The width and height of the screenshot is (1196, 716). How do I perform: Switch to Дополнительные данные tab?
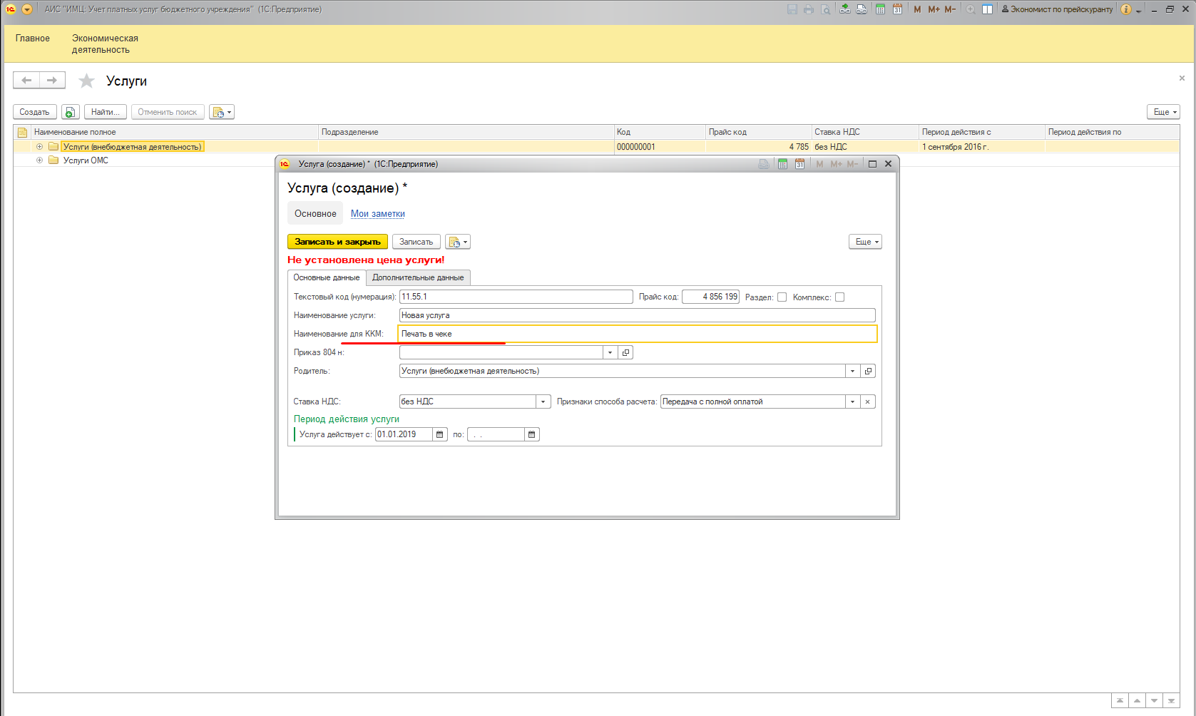click(x=418, y=277)
